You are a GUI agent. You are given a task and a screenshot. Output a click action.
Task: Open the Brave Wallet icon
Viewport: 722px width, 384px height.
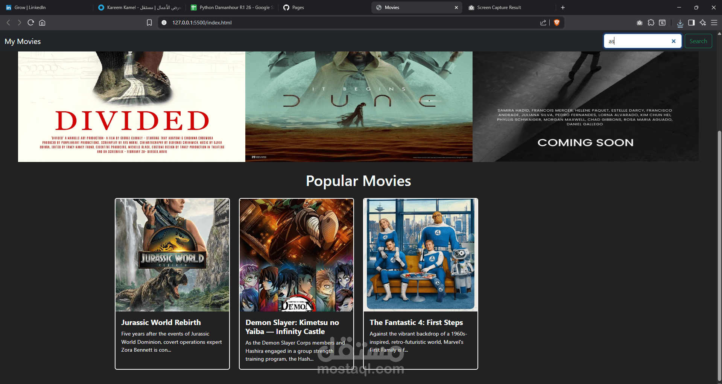tap(662, 23)
